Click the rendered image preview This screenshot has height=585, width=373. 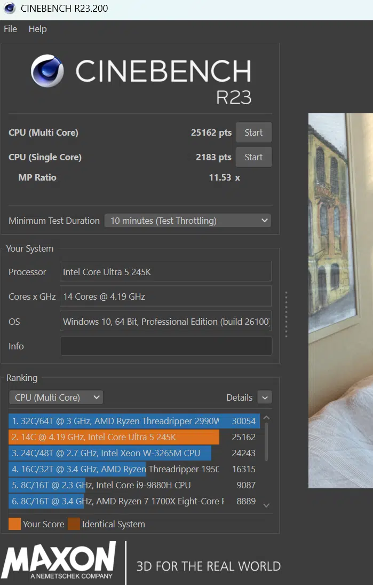[x=340, y=301]
